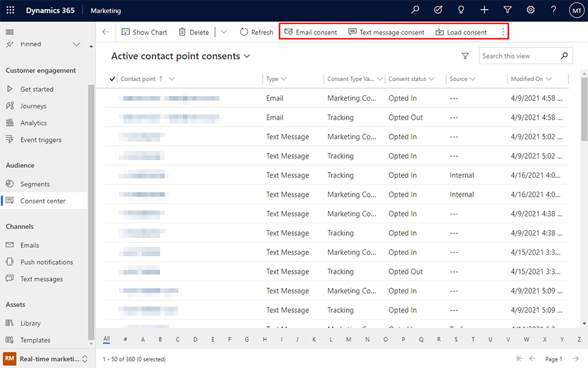Click Text message consent command
Screen dimensions: 588x368
[x=386, y=32]
